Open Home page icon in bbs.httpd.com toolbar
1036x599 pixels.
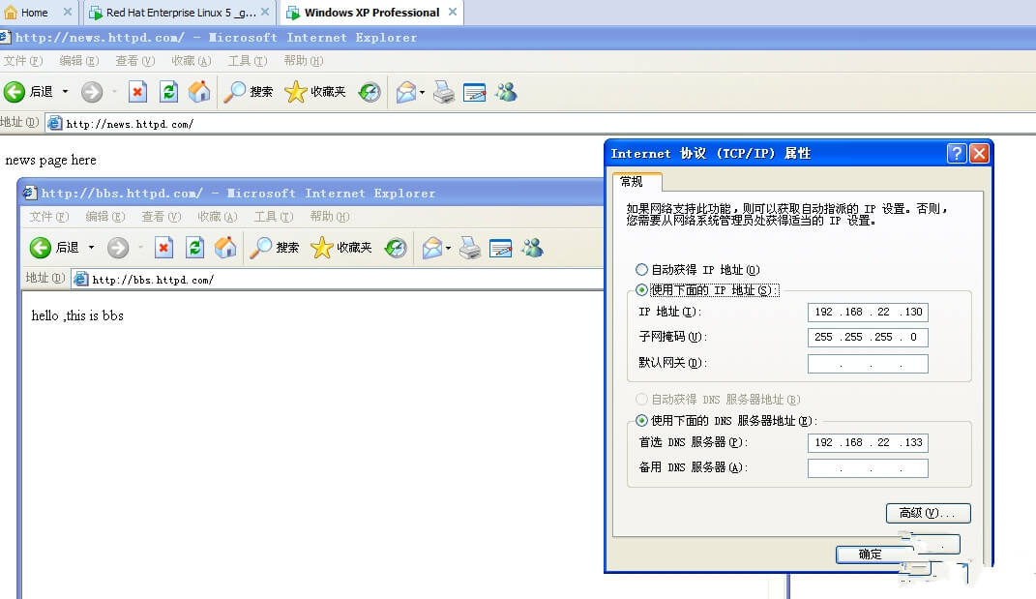[225, 248]
